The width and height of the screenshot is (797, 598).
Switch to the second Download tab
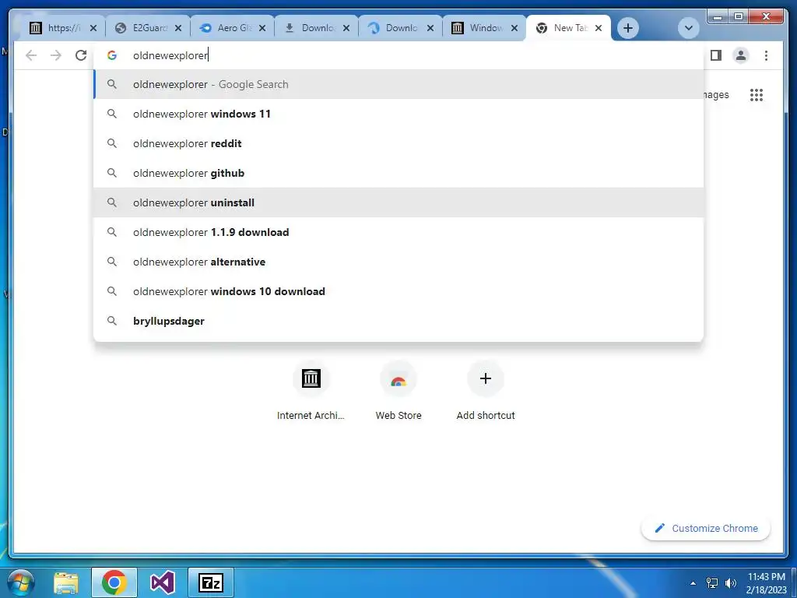click(401, 28)
